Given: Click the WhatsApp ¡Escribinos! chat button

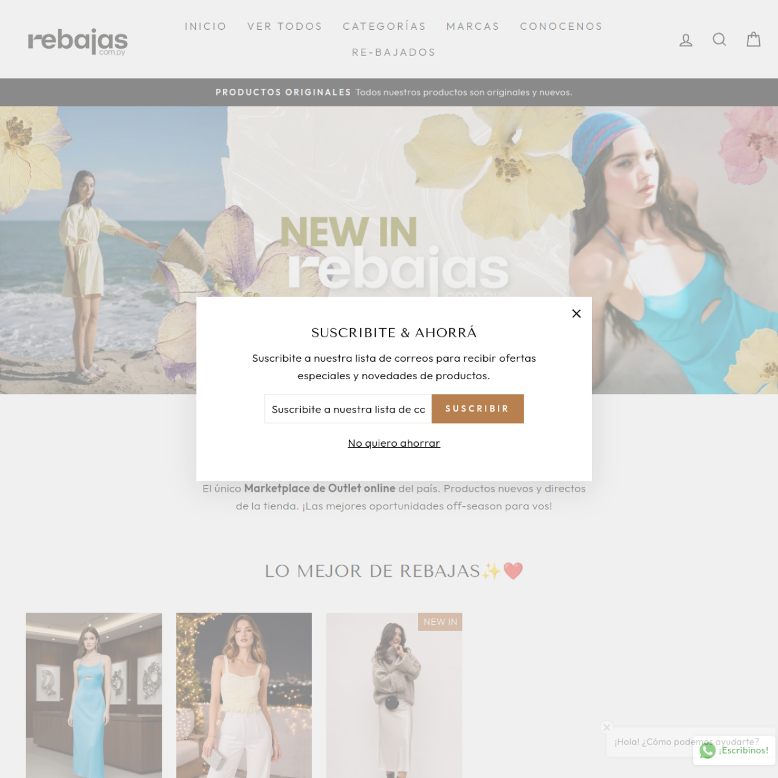Looking at the screenshot, I should click(734, 751).
